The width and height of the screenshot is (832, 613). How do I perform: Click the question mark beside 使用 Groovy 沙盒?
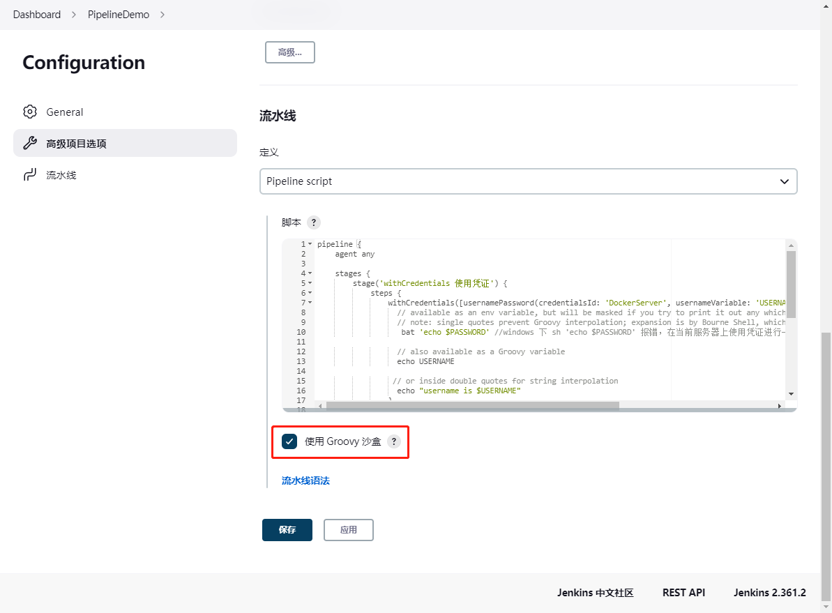394,441
